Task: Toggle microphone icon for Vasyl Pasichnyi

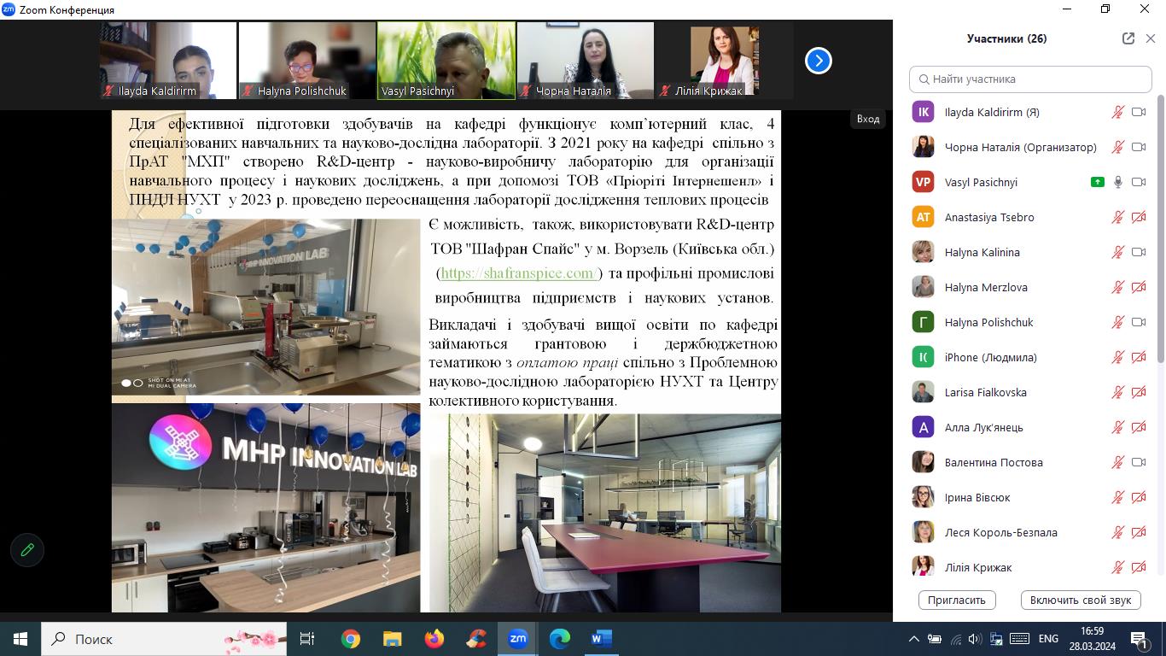Action: (1117, 182)
